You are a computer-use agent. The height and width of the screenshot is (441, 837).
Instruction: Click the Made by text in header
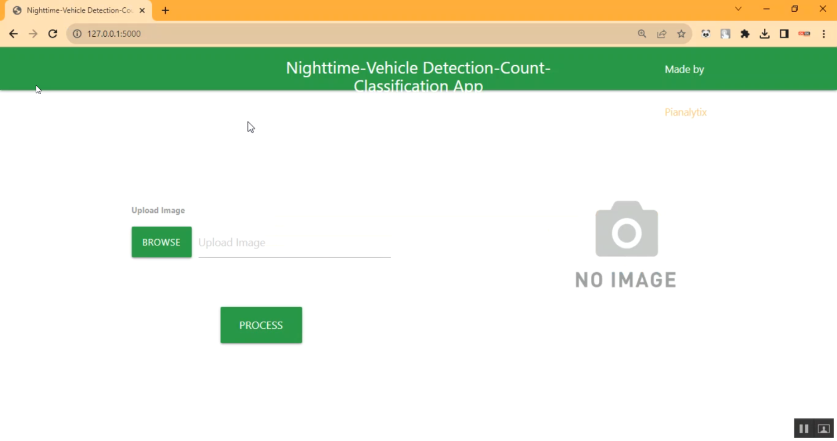(685, 69)
